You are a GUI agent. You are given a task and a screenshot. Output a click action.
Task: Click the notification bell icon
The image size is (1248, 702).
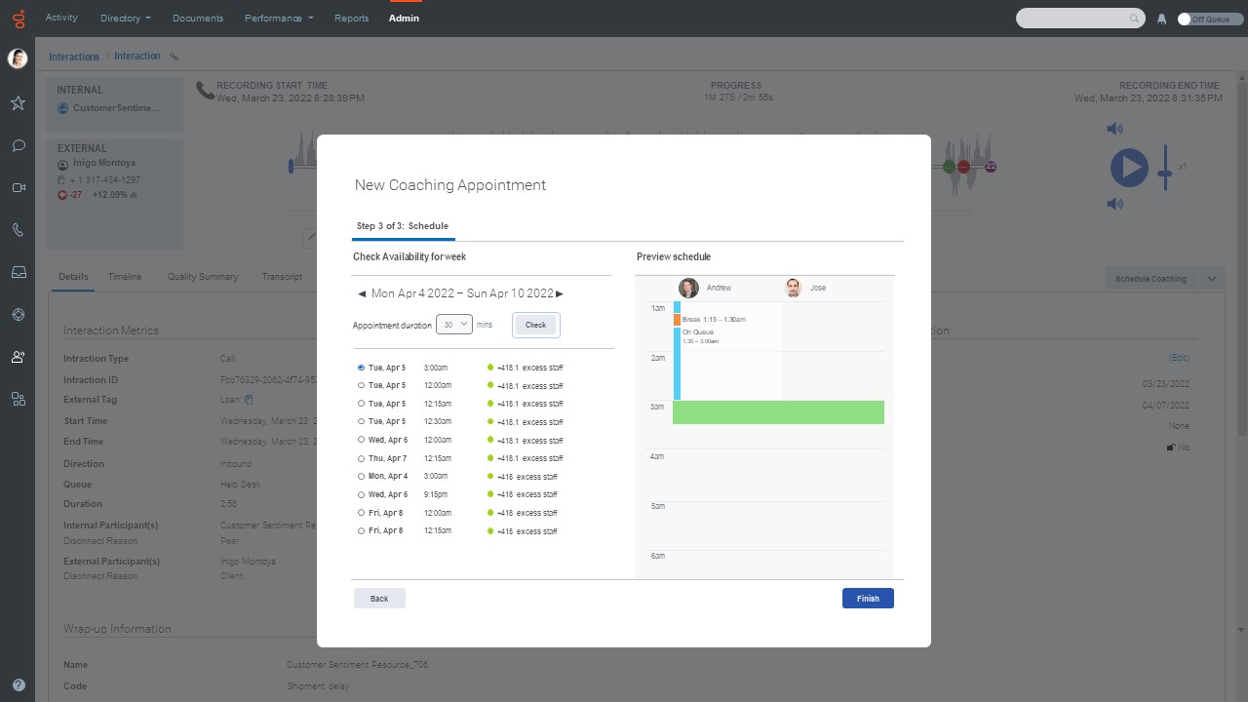tap(1161, 19)
